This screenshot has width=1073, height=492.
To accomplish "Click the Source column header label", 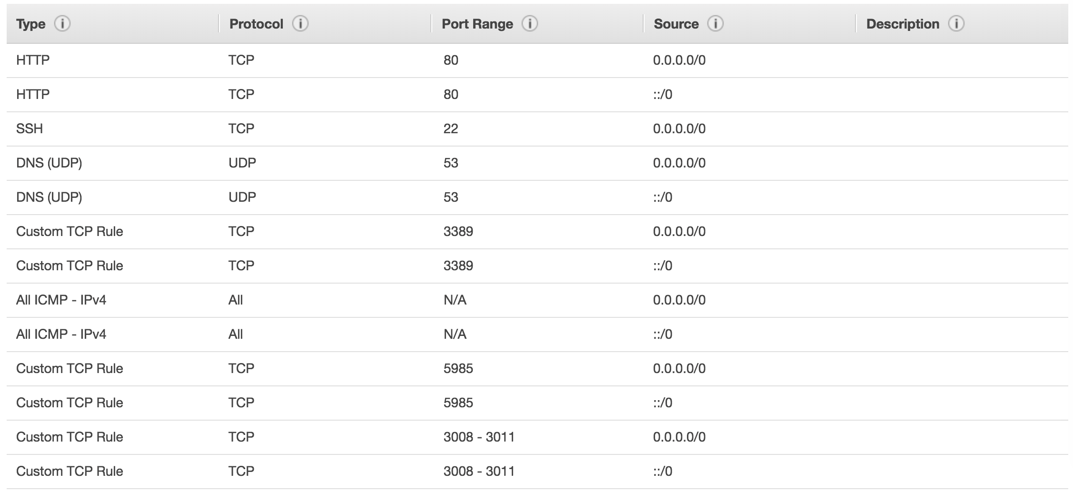I will [676, 24].
